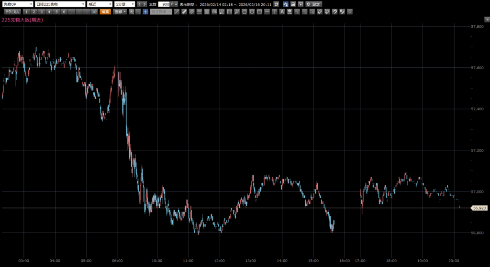Switch to chart preset tab 10
490x267 pixels.
(93, 11)
